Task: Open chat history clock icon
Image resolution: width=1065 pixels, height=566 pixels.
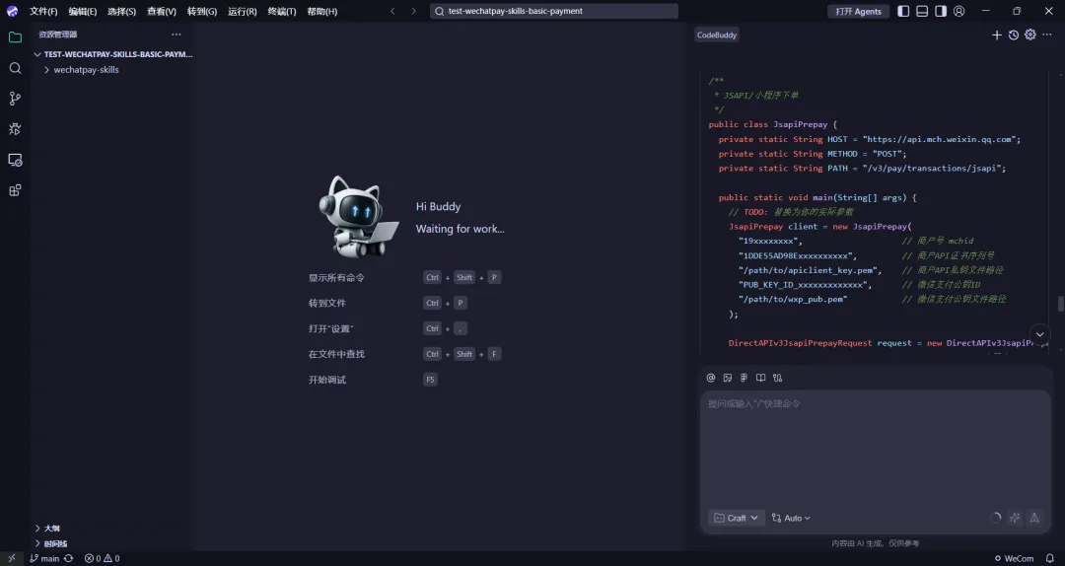Action: (1014, 35)
